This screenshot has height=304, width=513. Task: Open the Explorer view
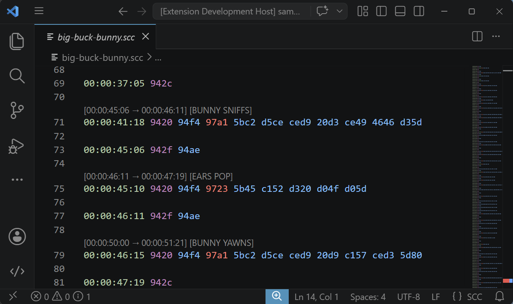tap(17, 41)
